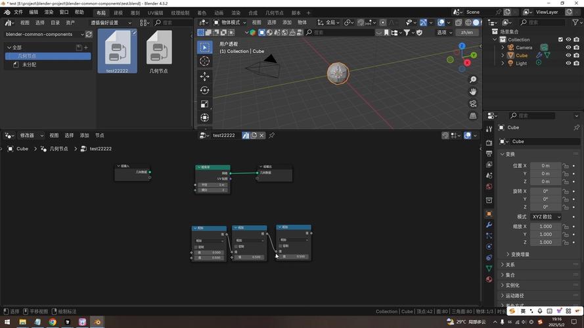Open the 全局 transform orientation dropdown

coord(328,23)
